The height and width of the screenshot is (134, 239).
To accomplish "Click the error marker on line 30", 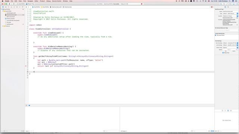I will pos(26,66).
